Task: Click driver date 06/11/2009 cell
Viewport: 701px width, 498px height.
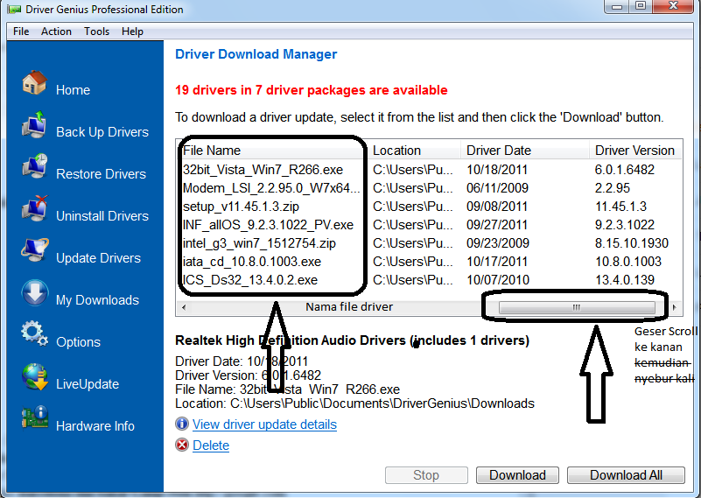Action: pos(497,188)
